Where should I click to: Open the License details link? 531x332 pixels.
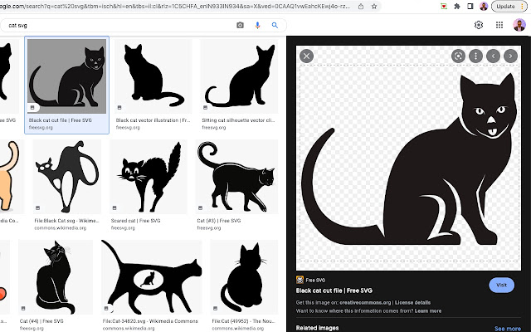[413, 302]
